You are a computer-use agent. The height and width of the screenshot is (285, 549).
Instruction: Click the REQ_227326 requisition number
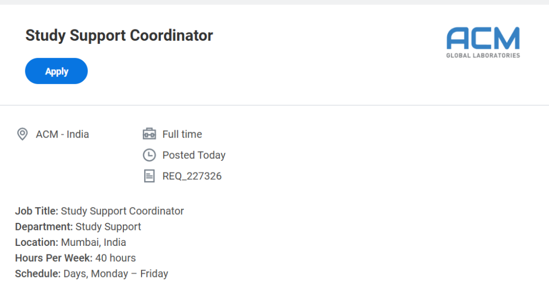[x=192, y=176]
